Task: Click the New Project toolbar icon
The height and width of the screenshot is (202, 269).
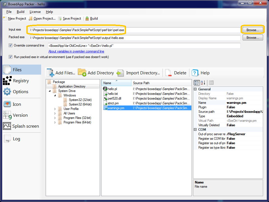Action: click(5, 19)
